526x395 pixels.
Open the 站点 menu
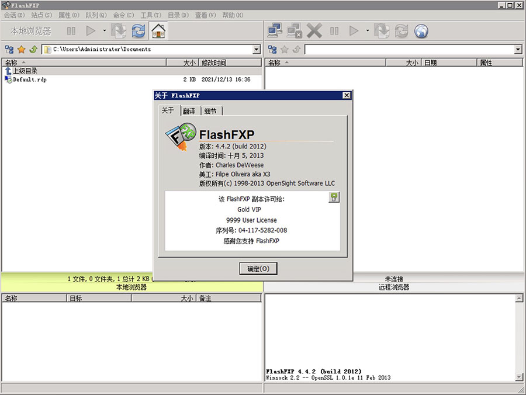coord(41,15)
